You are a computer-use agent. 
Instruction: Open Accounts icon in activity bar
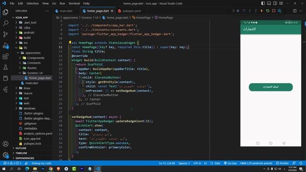pyautogui.click(x=5, y=144)
